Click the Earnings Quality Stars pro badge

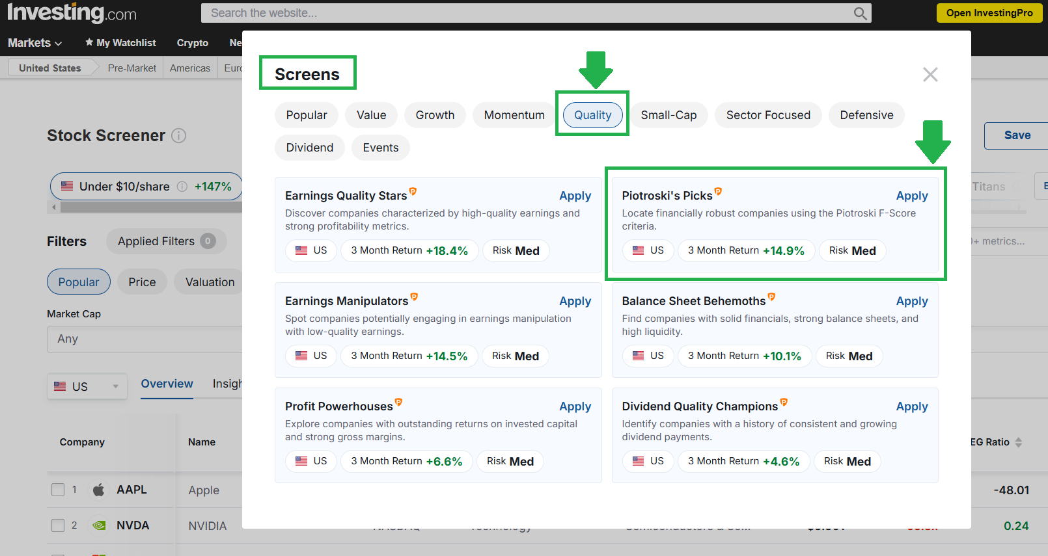point(413,191)
